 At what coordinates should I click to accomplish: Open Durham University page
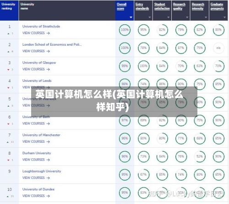[x=37, y=153]
